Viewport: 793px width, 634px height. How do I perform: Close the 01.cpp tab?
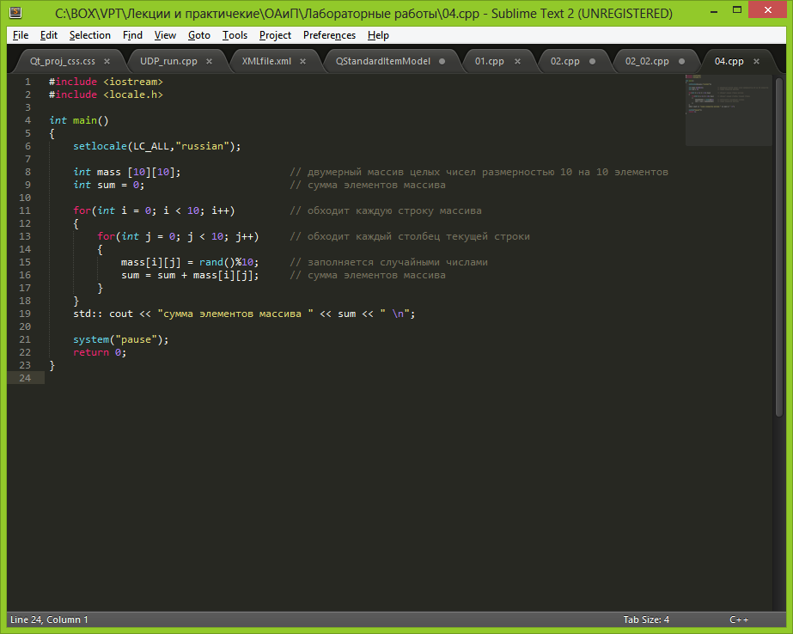click(517, 61)
